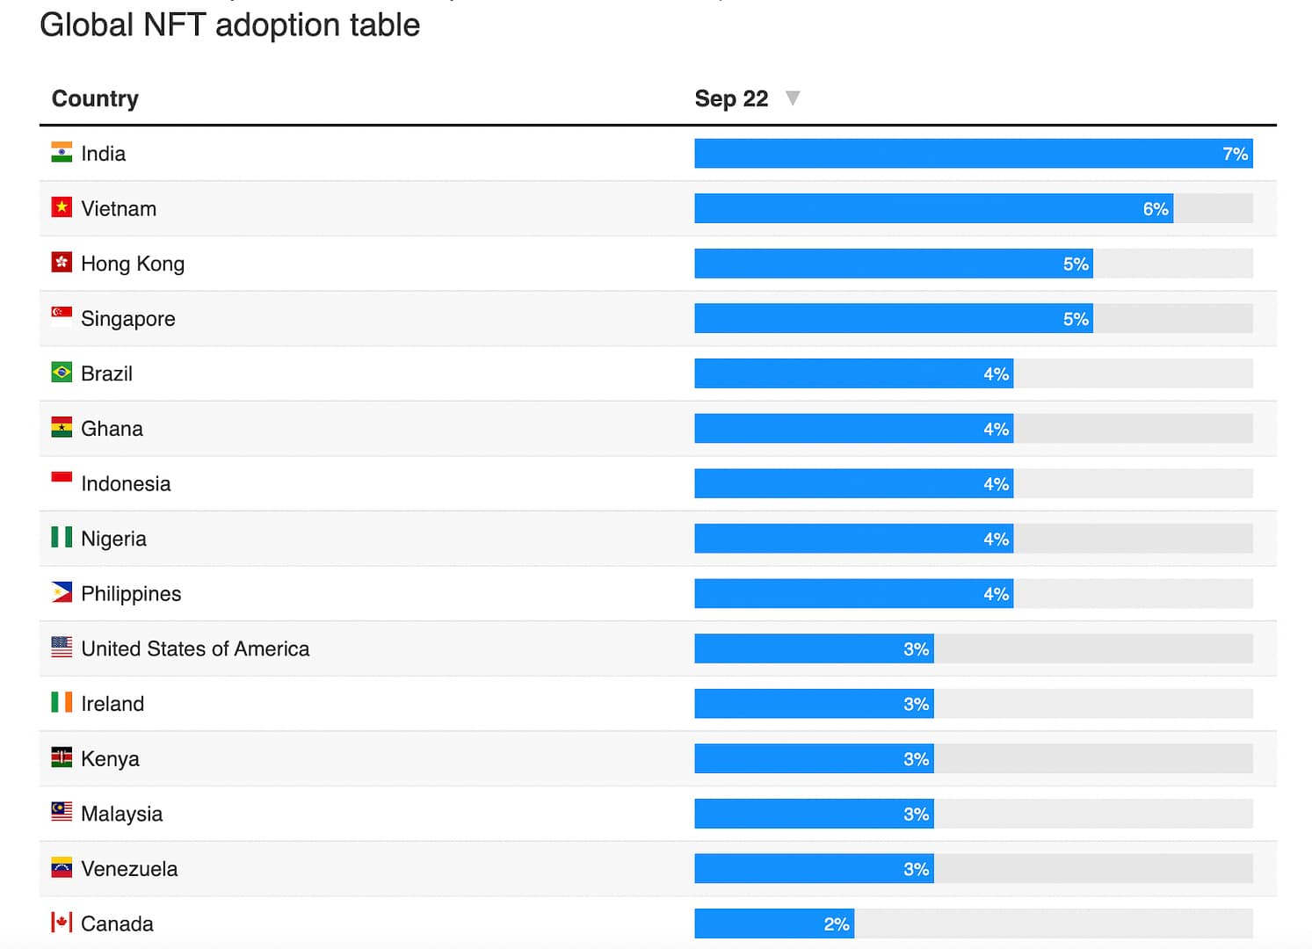Toggle sort arrow beside Sep 22
1312x949 pixels.
pos(793,98)
